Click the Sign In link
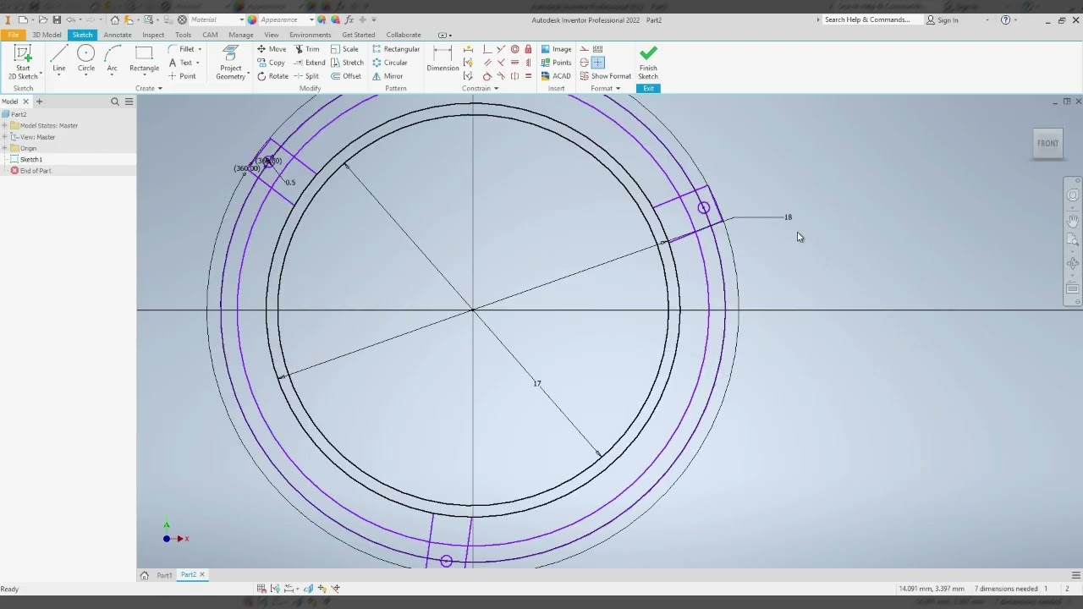Image resolution: width=1083 pixels, height=609 pixels. (943, 19)
